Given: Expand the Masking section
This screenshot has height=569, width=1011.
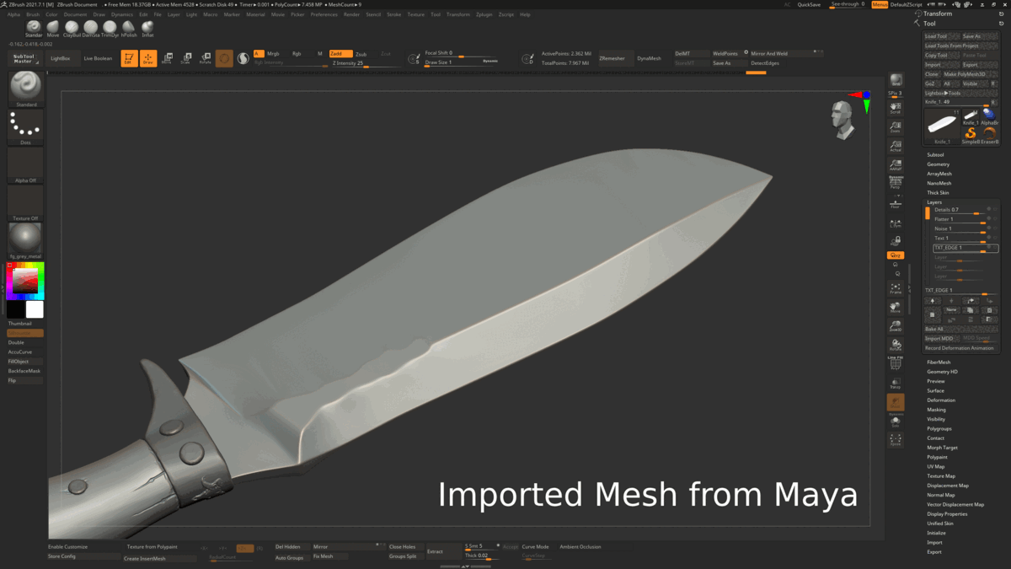Looking at the screenshot, I should [x=935, y=409].
